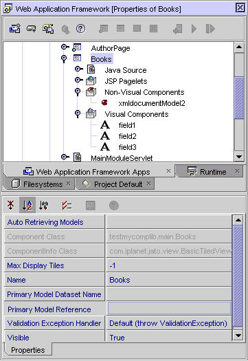Screen dimensions: 248x361
Task: Toggle sort by name A-Z button
Action: point(27,205)
